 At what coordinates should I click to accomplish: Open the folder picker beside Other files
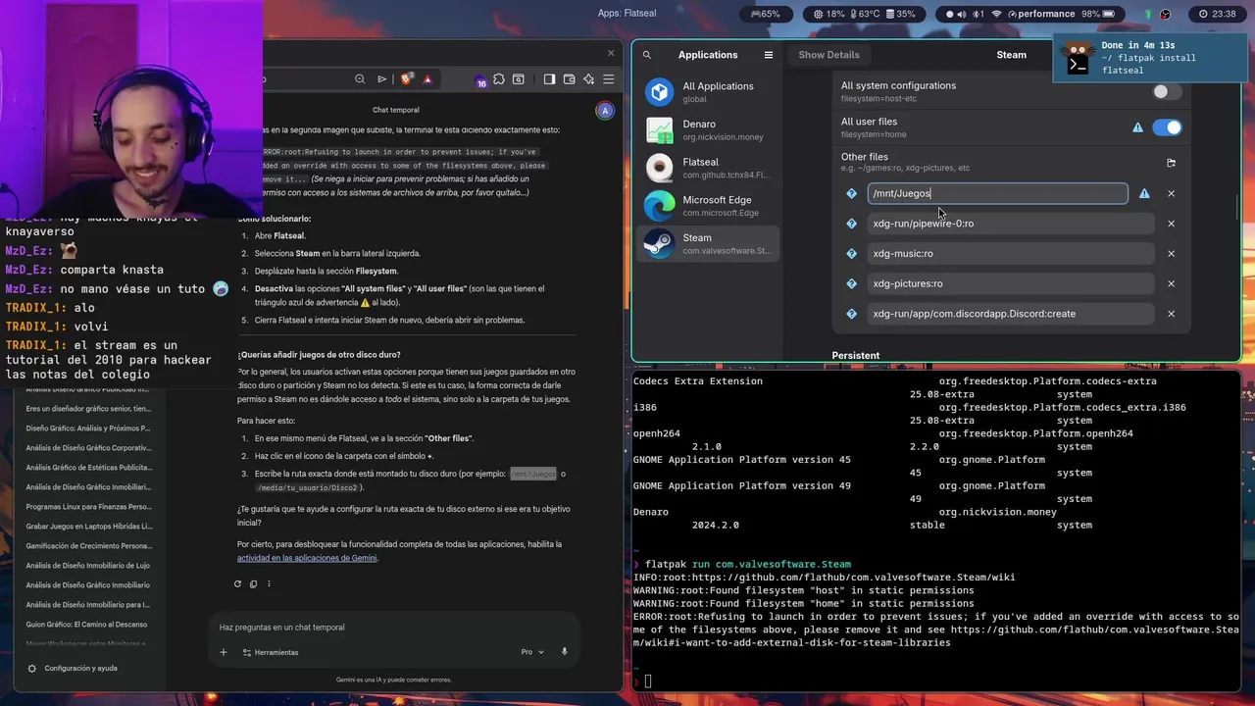tap(1171, 163)
